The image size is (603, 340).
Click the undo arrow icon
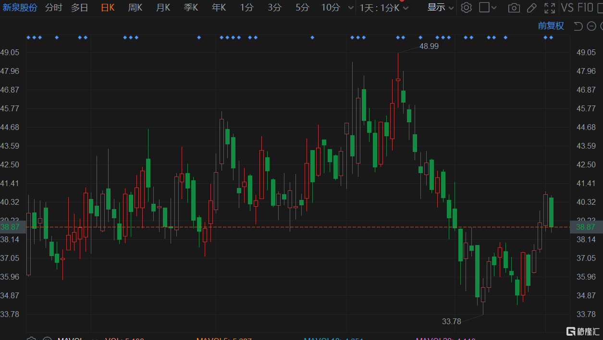(x=578, y=26)
